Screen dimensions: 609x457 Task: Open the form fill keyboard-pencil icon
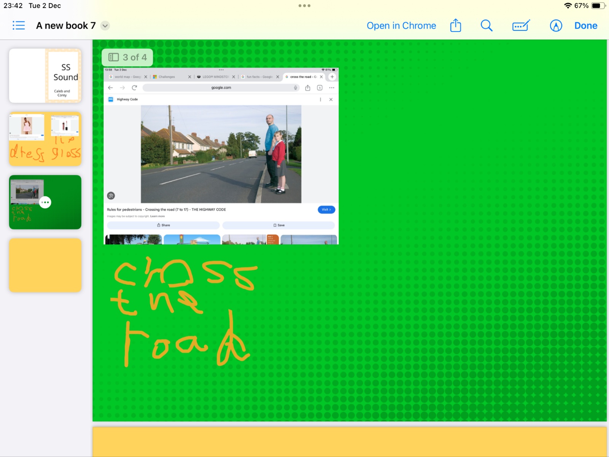(x=521, y=26)
